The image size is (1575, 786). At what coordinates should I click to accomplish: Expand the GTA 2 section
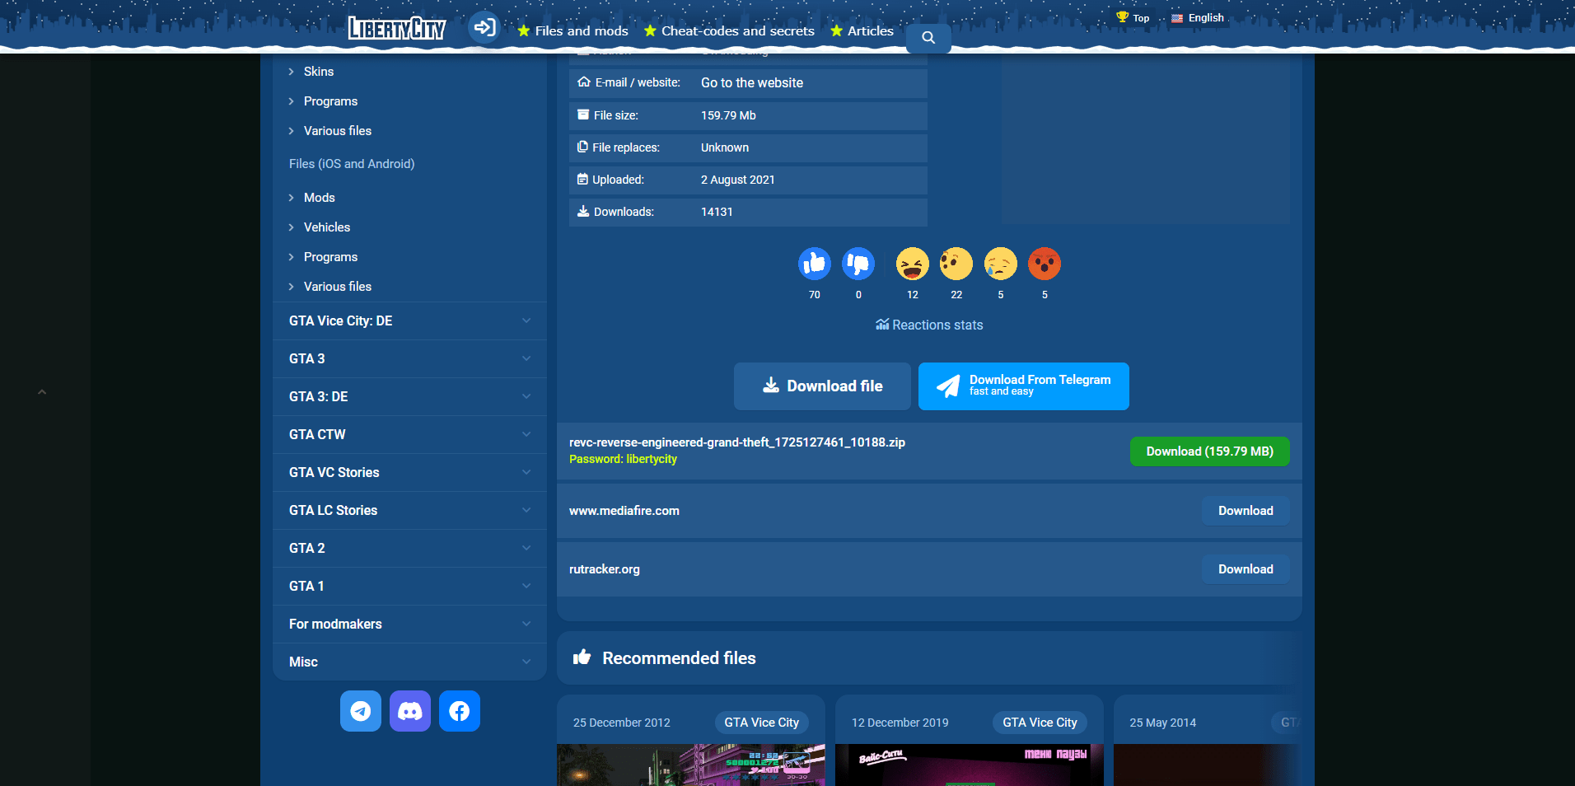[409, 549]
